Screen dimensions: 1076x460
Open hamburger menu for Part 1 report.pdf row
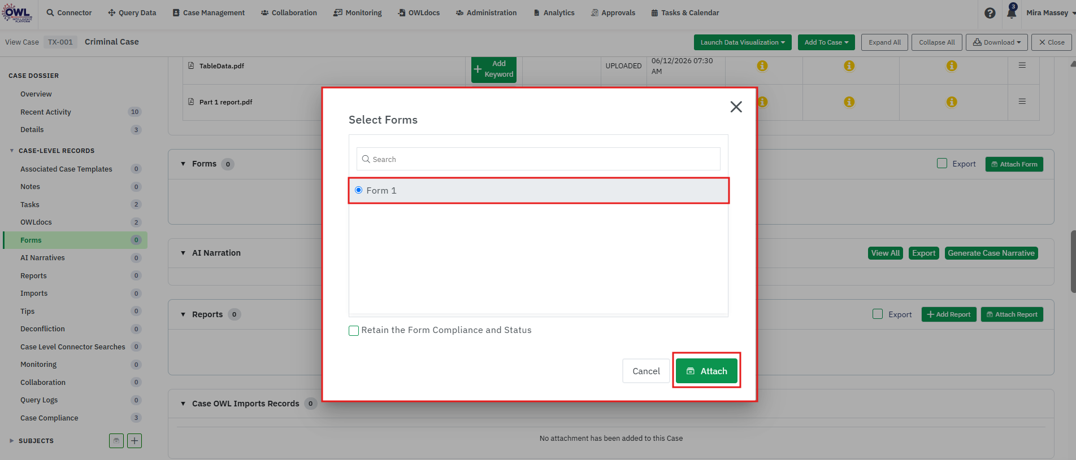click(x=1022, y=102)
